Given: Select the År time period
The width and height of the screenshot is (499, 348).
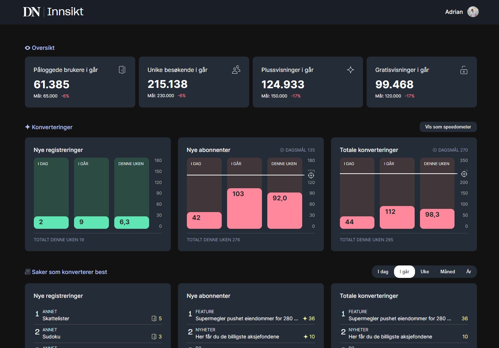Looking at the screenshot, I should [x=468, y=271].
